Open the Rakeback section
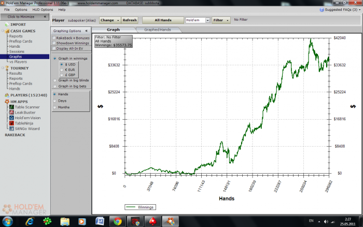The image size is (363, 227). [15, 135]
